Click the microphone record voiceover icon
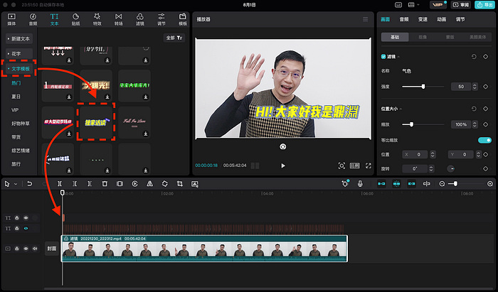The image size is (498, 292). click(360, 184)
